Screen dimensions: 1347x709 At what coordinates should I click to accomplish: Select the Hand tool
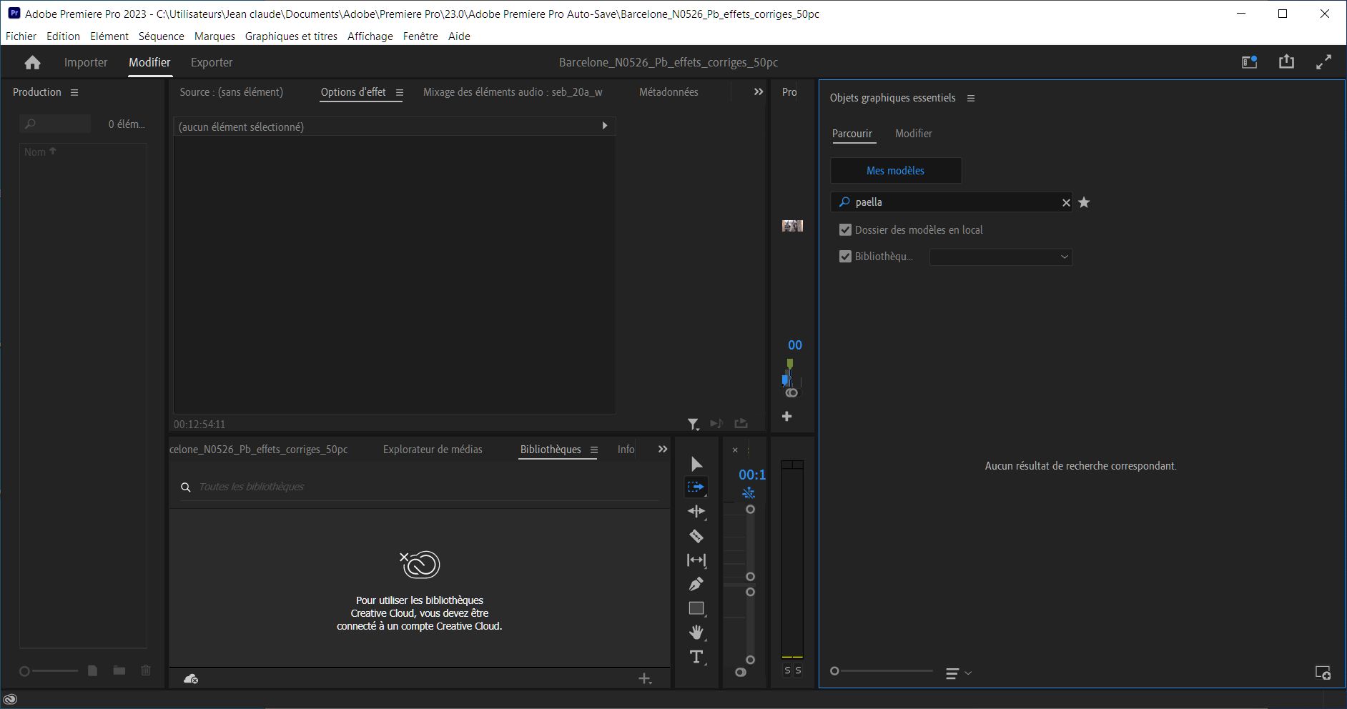[696, 633]
